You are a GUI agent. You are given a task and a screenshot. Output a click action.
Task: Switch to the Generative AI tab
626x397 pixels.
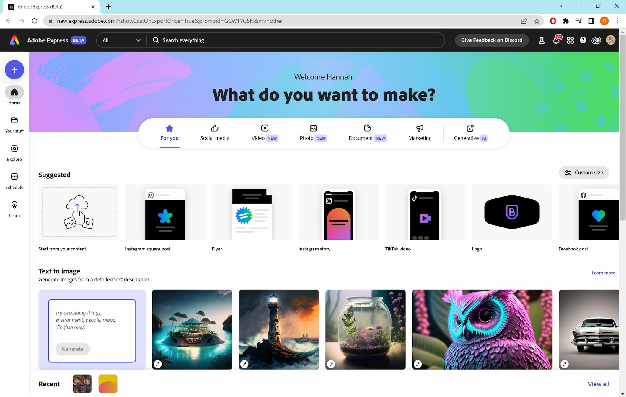(x=470, y=133)
